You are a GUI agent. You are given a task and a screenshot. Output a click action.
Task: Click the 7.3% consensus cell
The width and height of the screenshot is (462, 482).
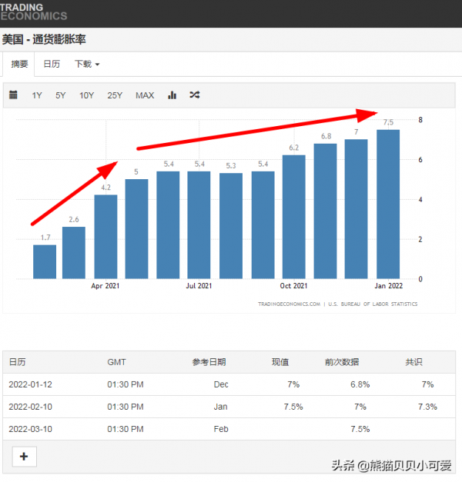pyautogui.click(x=427, y=407)
